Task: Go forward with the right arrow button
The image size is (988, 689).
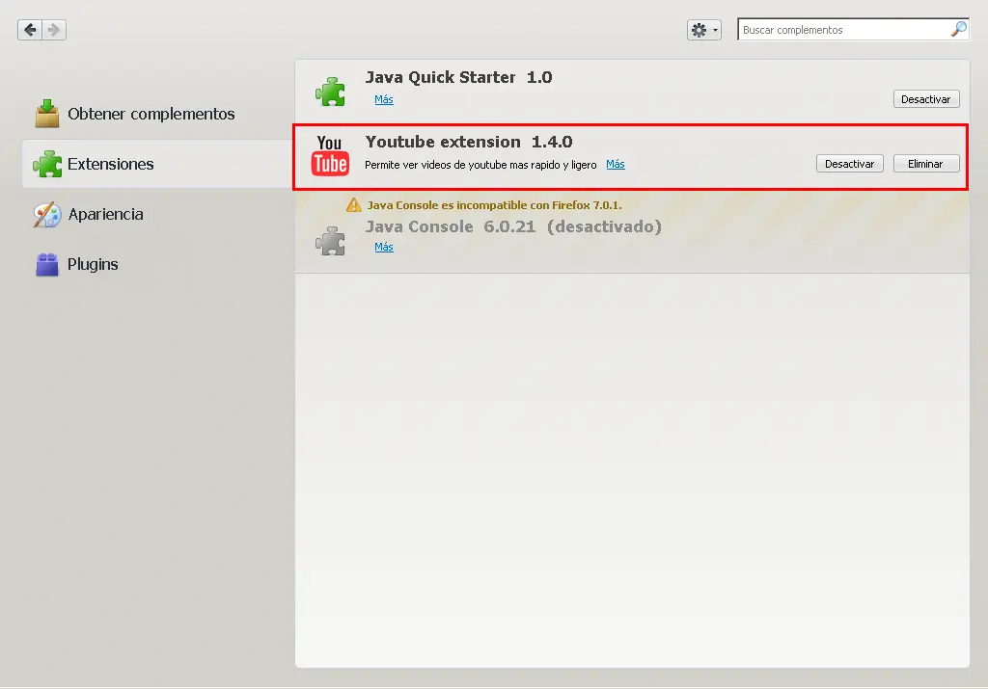Action: pyautogui.click(x=54, y=30)
